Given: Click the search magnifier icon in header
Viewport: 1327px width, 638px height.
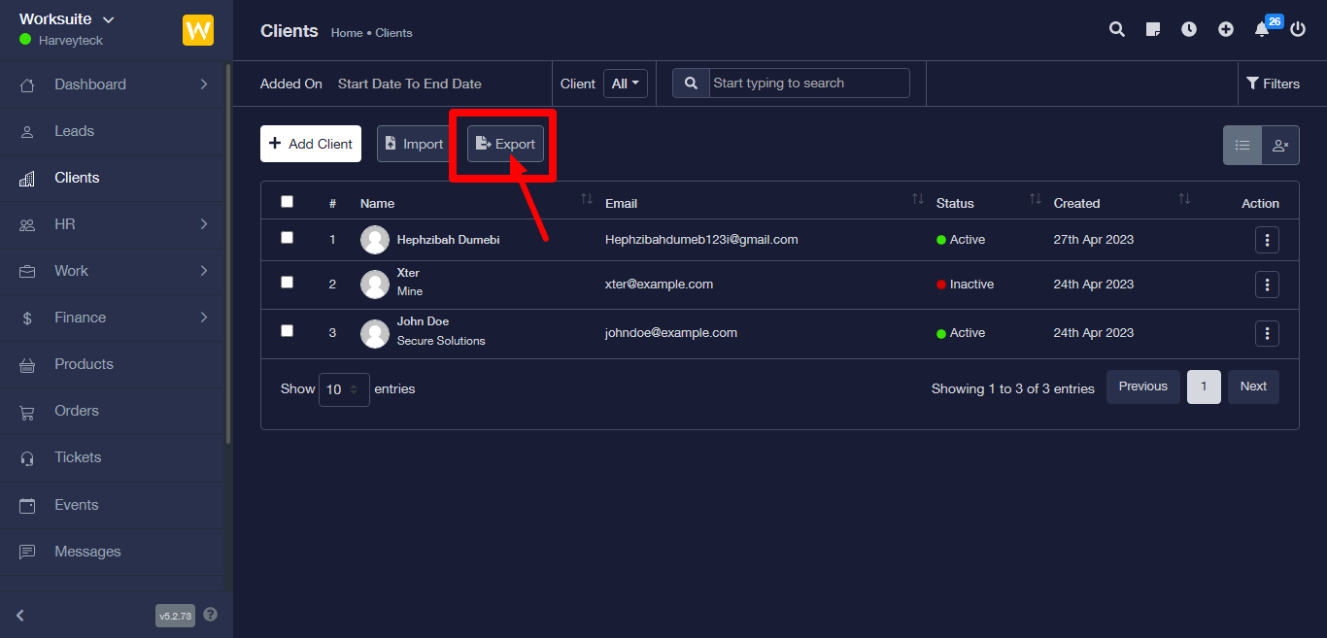Looking at the screenshot, I should pyautogui.click(x=1117, y=29).
